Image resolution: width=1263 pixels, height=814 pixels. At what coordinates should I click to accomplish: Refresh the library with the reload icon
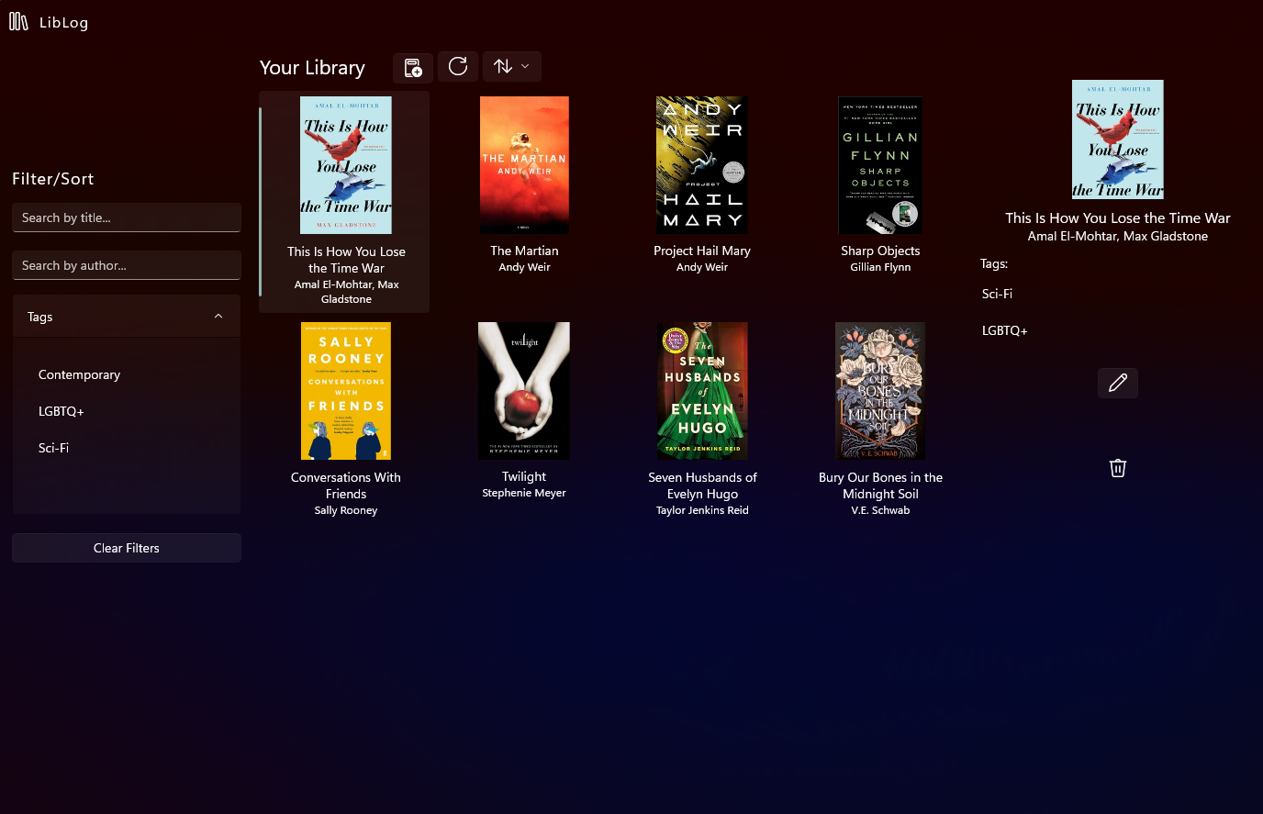(x=458, y=66)
